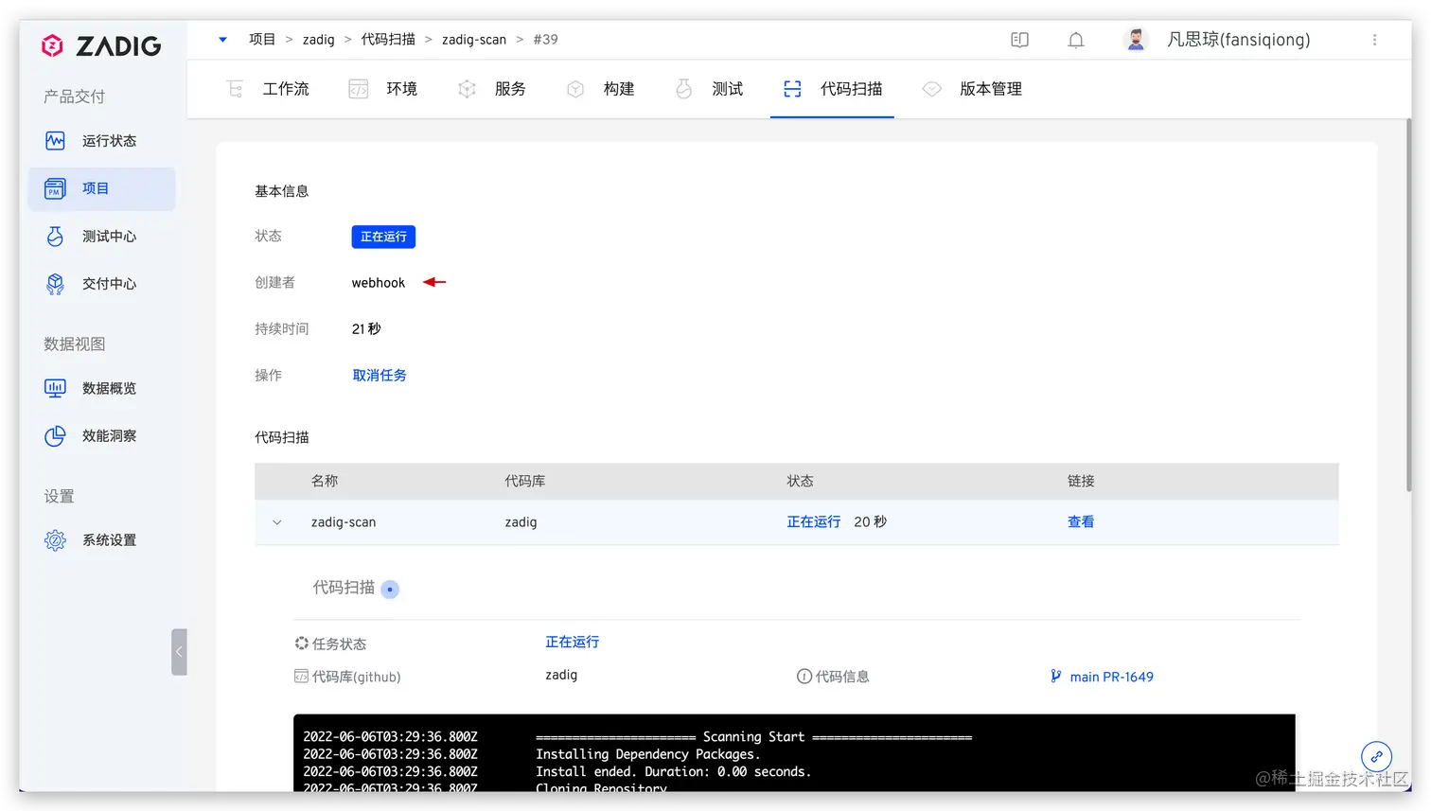Open the 系统设置 gear icon
The image size is (1431, 811).
[x=55, y=540]
